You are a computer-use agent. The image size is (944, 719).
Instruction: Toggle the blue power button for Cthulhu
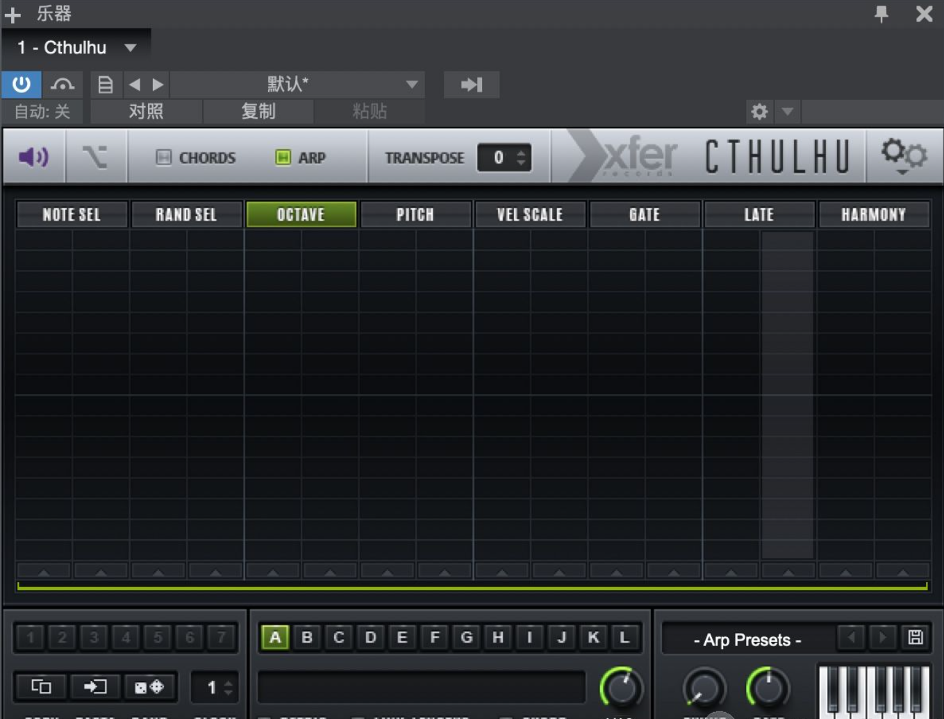(x=22, y=85)
